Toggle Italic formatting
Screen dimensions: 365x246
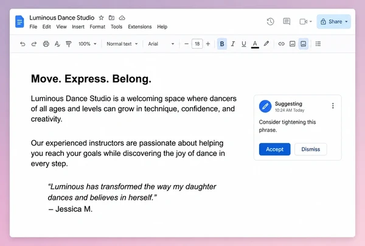(233, 44)
